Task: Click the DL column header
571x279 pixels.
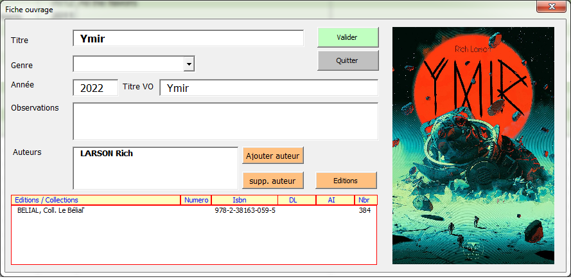Action: (297, 200)
